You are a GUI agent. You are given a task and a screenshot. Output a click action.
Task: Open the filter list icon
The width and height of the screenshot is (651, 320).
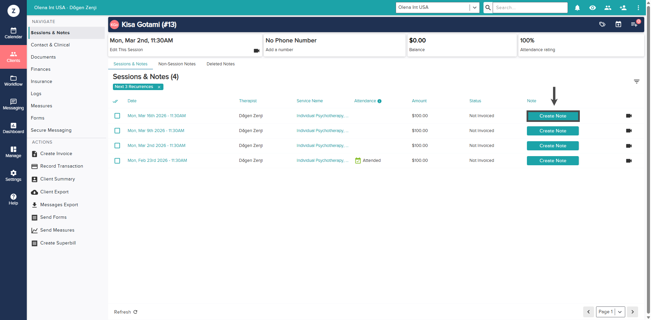pyautogui.click(x=636, y=82)
